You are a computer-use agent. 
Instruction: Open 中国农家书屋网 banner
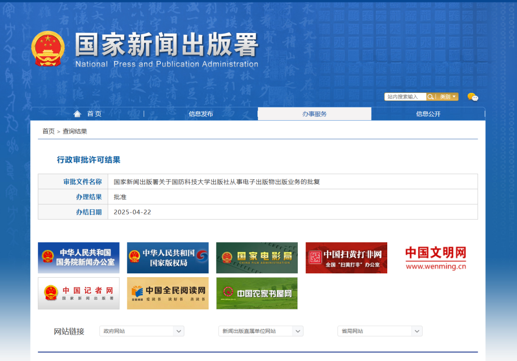coord(257,293)
